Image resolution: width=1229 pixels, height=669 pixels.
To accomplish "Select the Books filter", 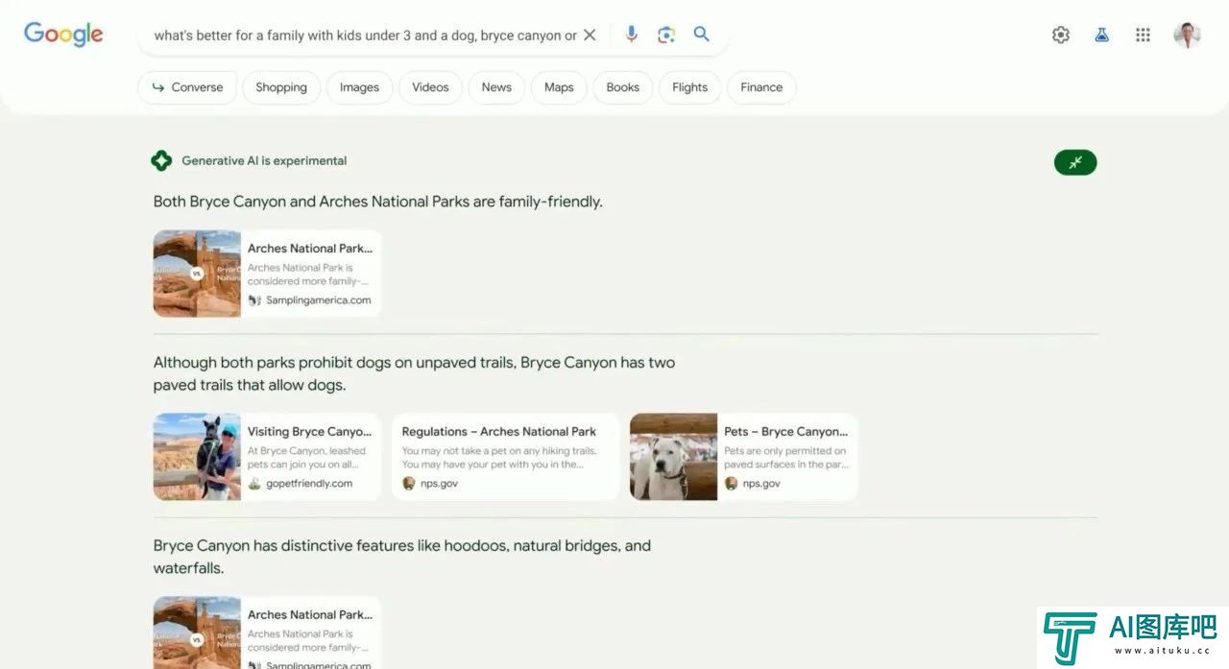I will pos(622,87).
